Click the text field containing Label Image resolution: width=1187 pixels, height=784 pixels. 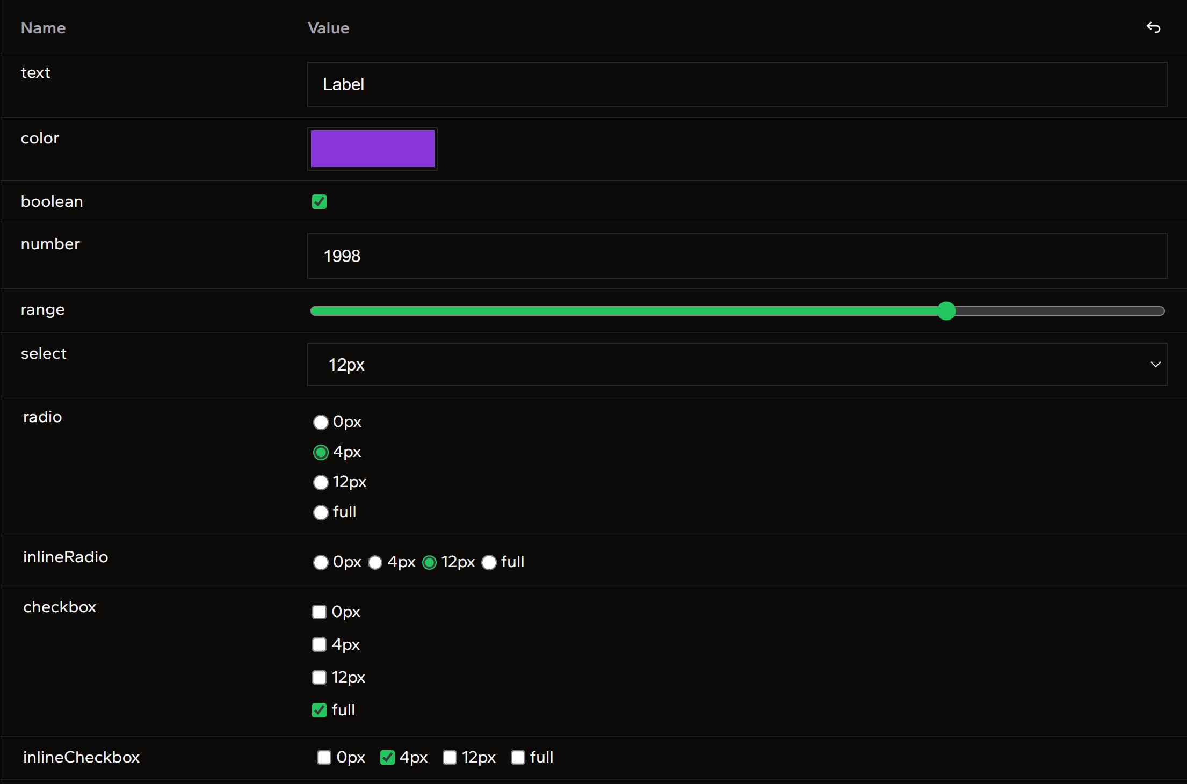click(736, 84)
